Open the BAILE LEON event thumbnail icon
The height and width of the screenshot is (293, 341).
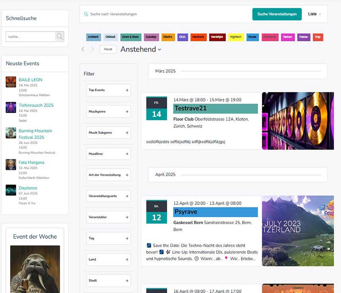[11, 82]
